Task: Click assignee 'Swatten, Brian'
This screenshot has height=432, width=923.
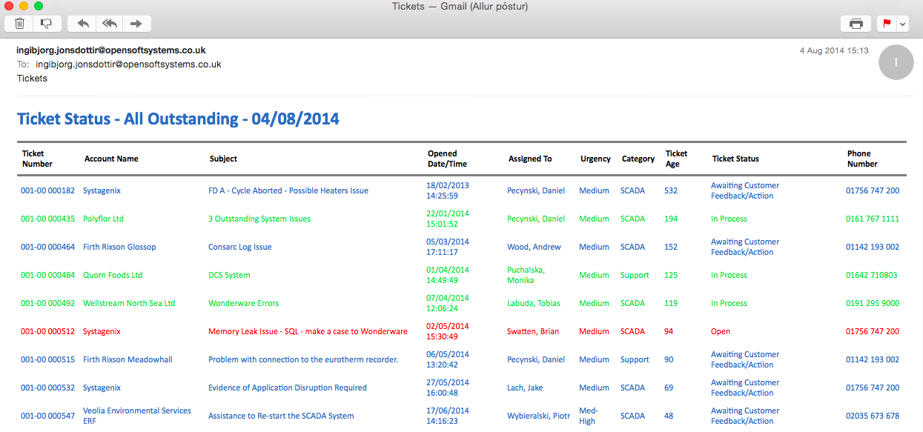Action: point(533,331)
